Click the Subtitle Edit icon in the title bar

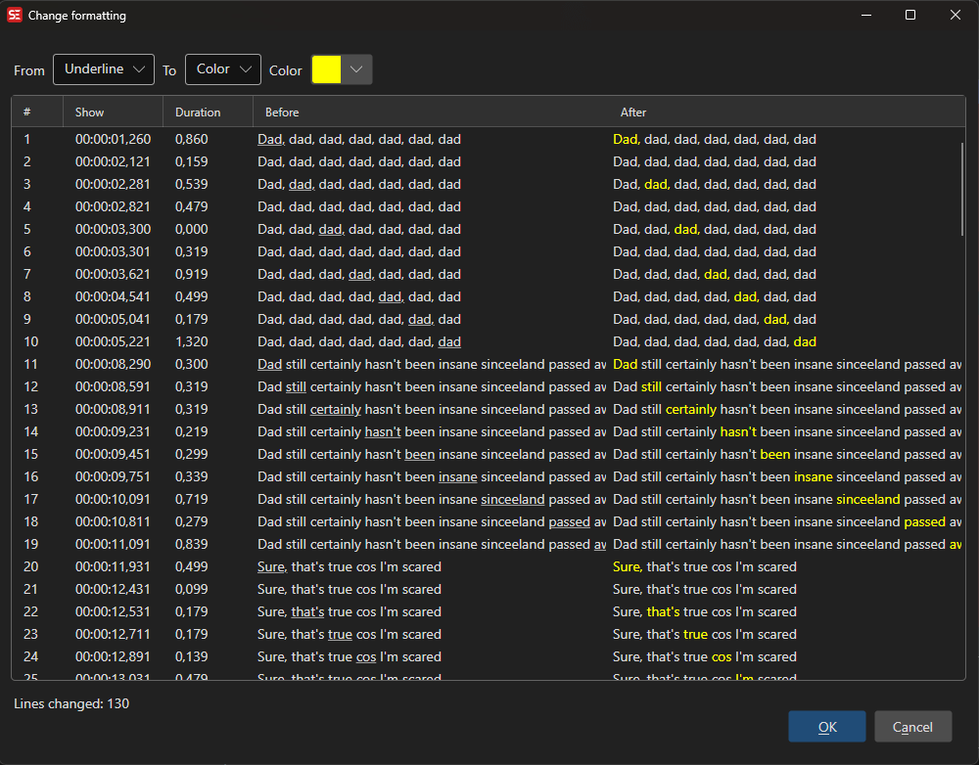coord(14,15)
